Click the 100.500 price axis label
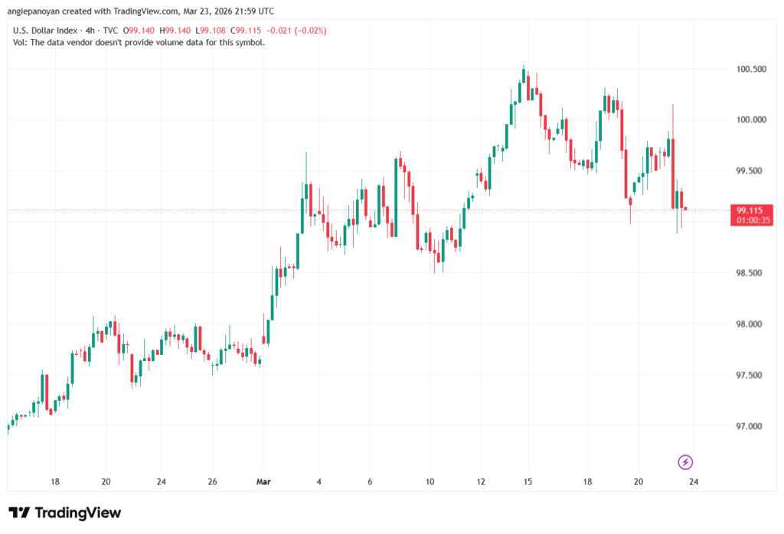The height and width of the screenshot is (534, 784). [750, 69]
